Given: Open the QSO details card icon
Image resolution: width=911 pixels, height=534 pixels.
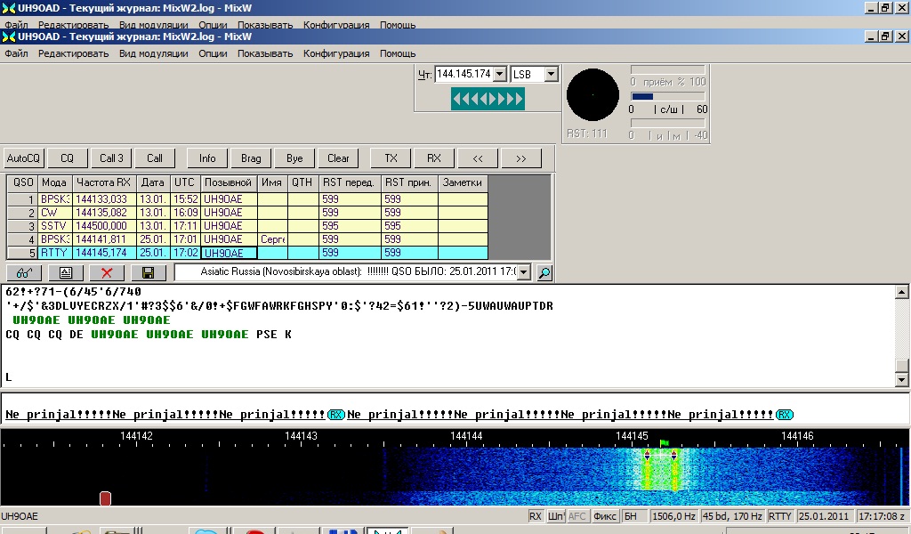Looking at the screenshot, I should point(66,272).
